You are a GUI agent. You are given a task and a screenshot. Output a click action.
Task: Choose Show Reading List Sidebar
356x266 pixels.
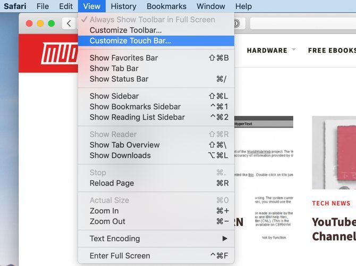coord(156,117)
